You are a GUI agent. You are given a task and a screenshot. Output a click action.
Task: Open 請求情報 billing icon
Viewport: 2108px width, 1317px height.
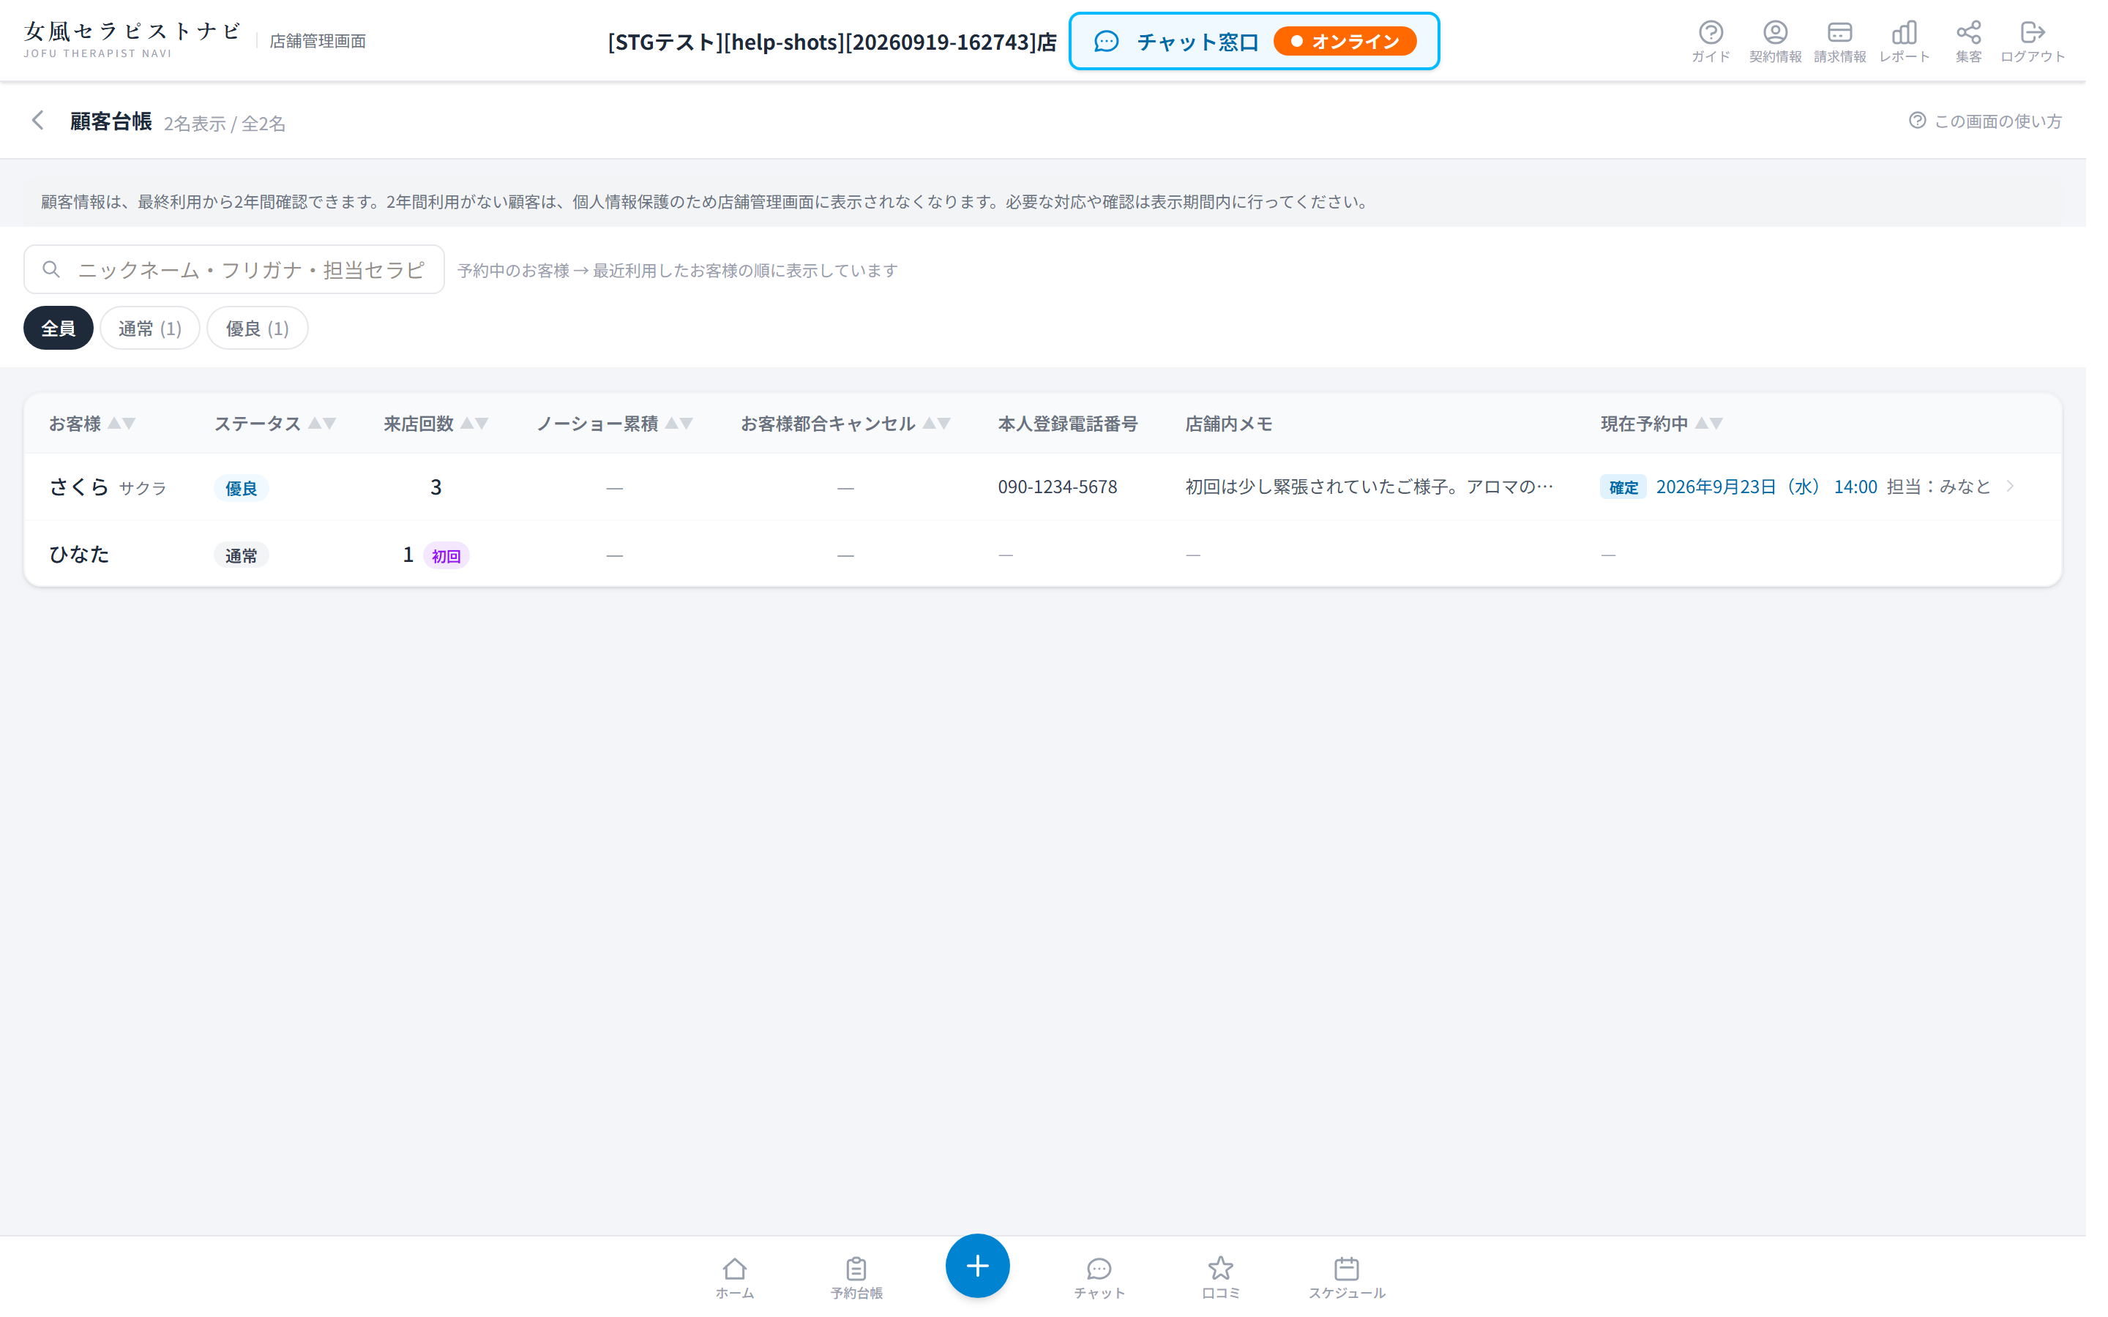[1839, 41]
